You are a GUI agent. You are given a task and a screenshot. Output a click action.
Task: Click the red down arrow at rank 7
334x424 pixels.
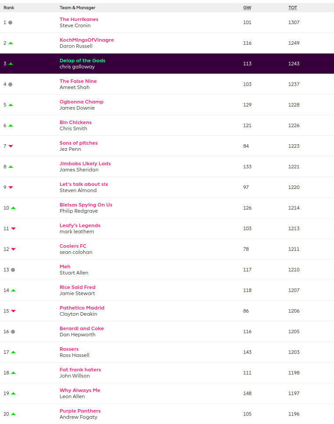pos(11,146)
